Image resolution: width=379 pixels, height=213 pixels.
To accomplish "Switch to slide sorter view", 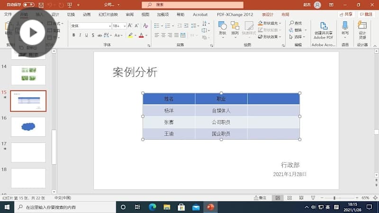I will click(x=288, y=198).
